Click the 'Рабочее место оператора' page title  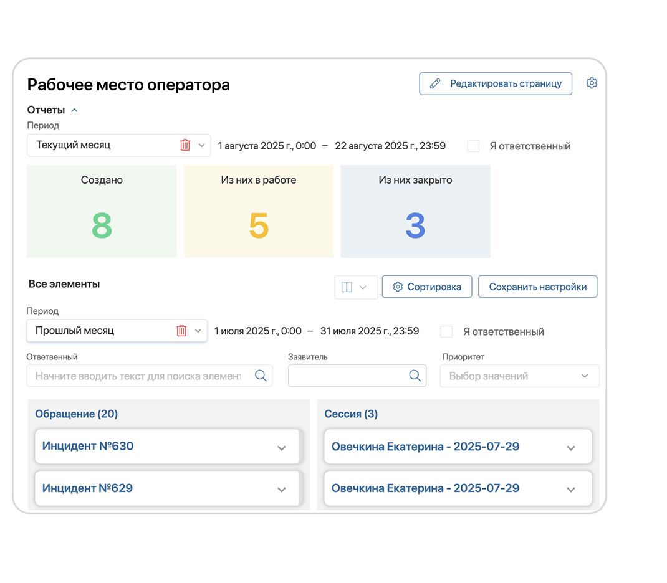[x=128, y=85]
